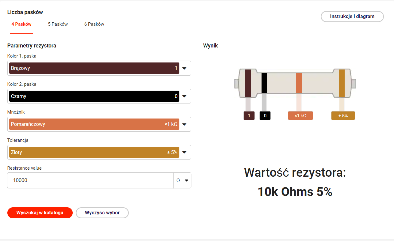This screenshot has height=241, width=394.
Task: Expand the Tolerancja dropdown arrow
Action: pos(184,152)
